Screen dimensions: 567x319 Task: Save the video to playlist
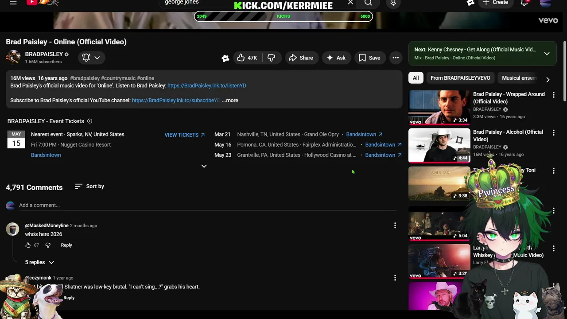(369, 58)
